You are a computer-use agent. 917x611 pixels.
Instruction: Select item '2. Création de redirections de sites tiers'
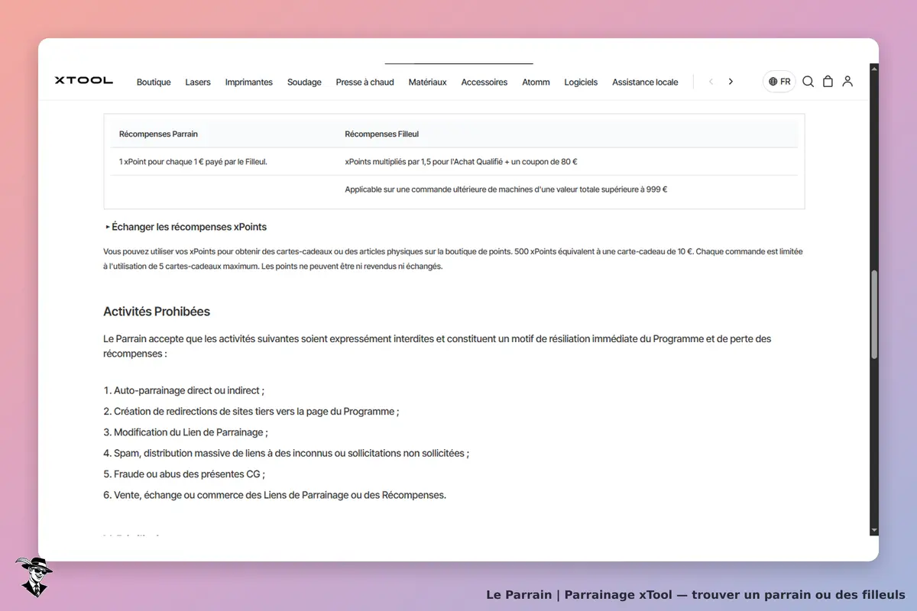[251, 411]
